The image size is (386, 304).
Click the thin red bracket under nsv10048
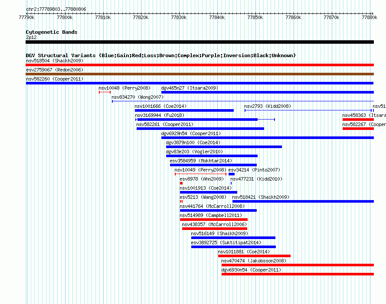point(105,92)
